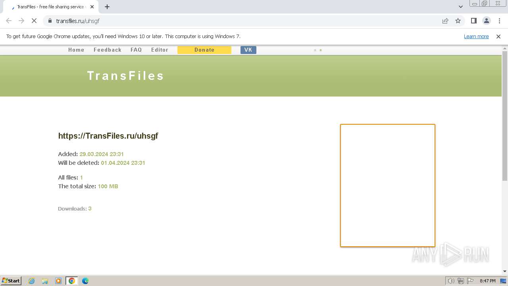Stop loading the page in Chrome

[34, 21]
